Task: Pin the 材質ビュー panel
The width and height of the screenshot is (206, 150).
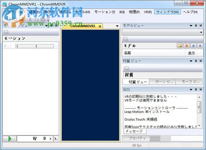Action: (196, 61)
